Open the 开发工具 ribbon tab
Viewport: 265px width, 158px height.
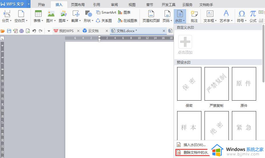169,5
